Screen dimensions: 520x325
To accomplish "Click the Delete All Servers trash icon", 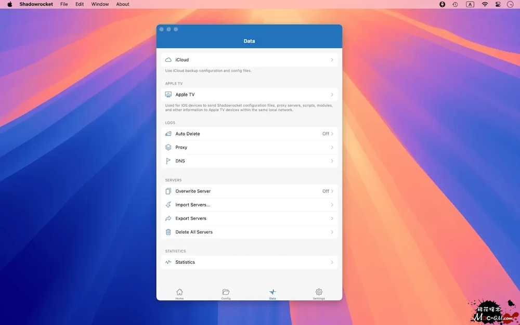I will pyautogui.click(x=168, y=232).
